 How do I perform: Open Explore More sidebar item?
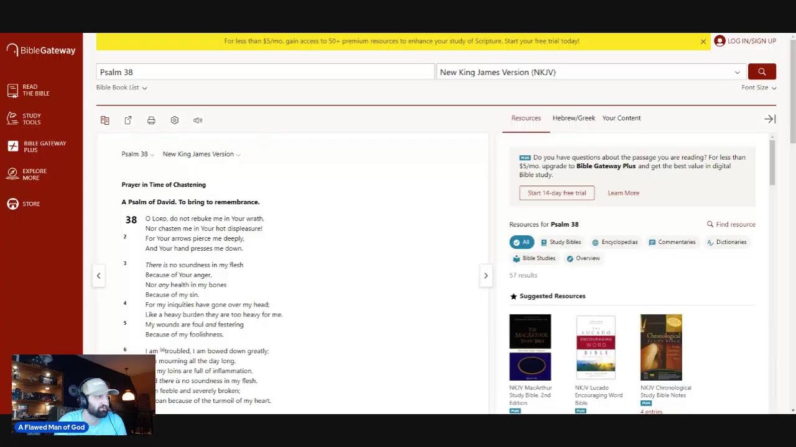(27, 174)
